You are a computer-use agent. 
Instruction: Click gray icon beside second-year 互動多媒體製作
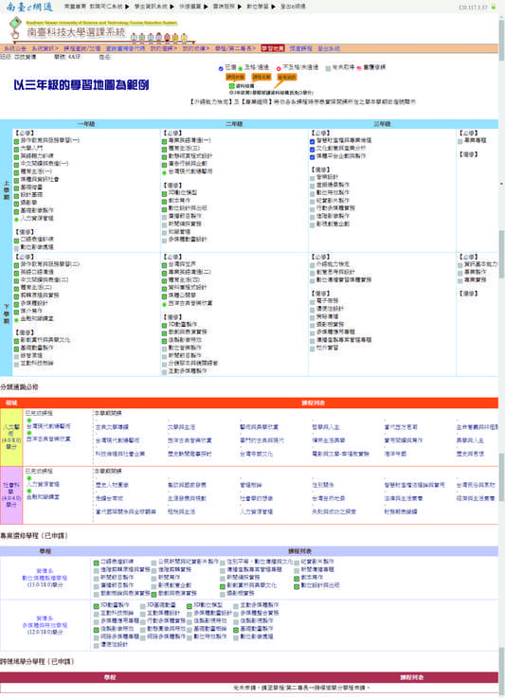[x=164, y=371]
